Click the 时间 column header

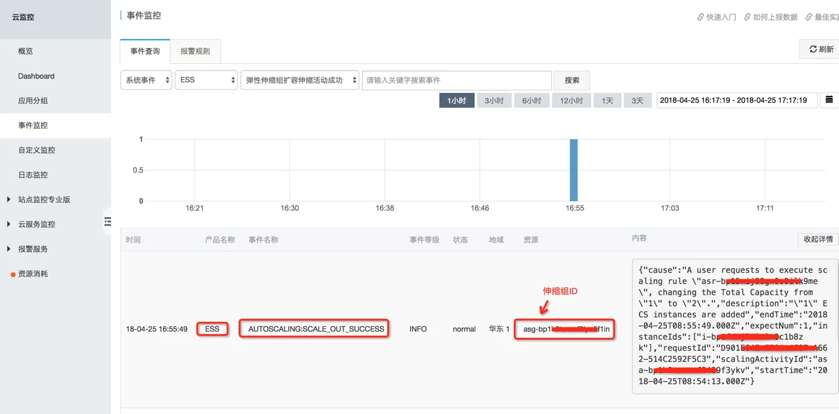click(133, 239)
